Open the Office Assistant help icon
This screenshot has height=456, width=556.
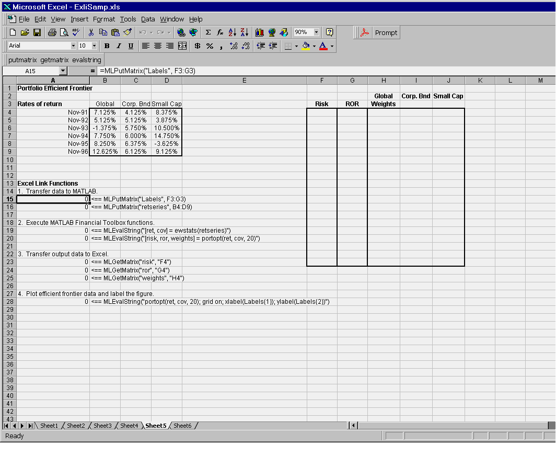coord(329,32)
